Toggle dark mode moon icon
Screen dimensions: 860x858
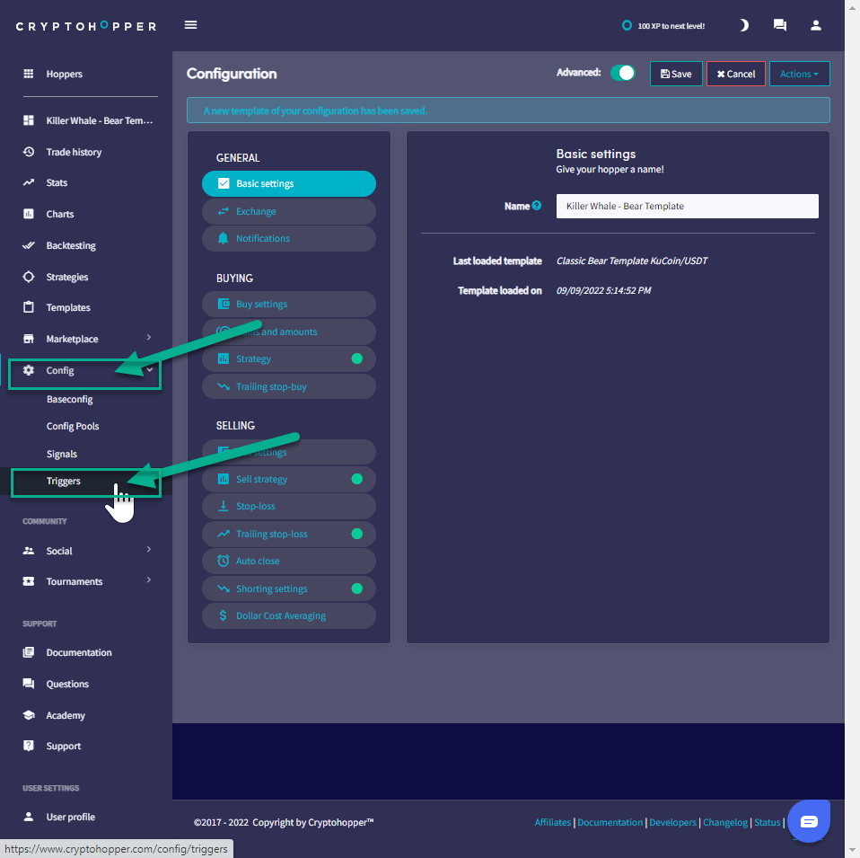pyautogui.click(x=743, y=25)
